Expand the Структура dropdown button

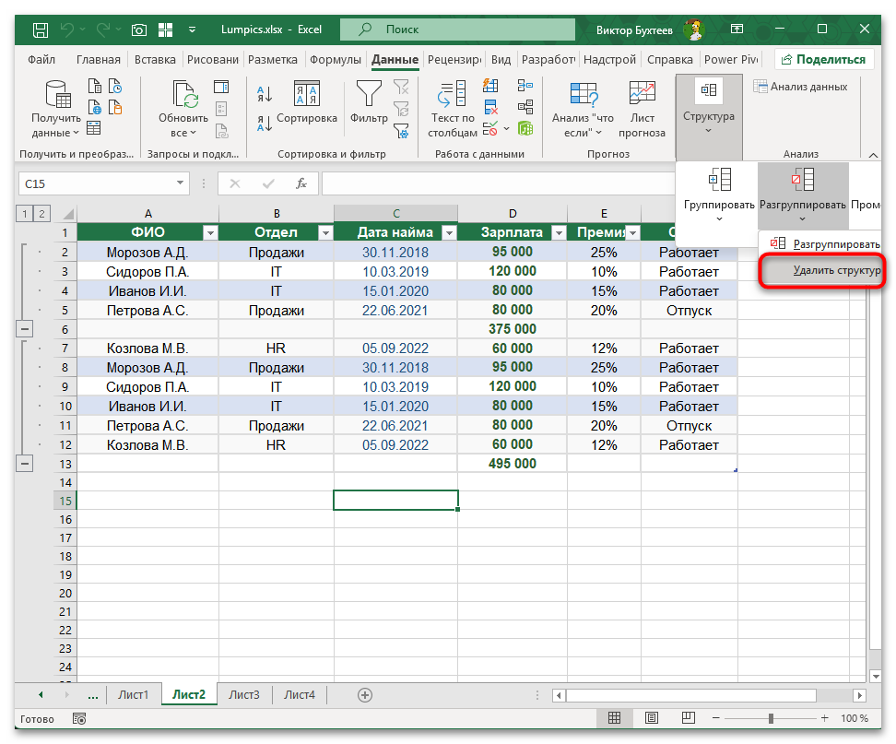tap(709, 117)
